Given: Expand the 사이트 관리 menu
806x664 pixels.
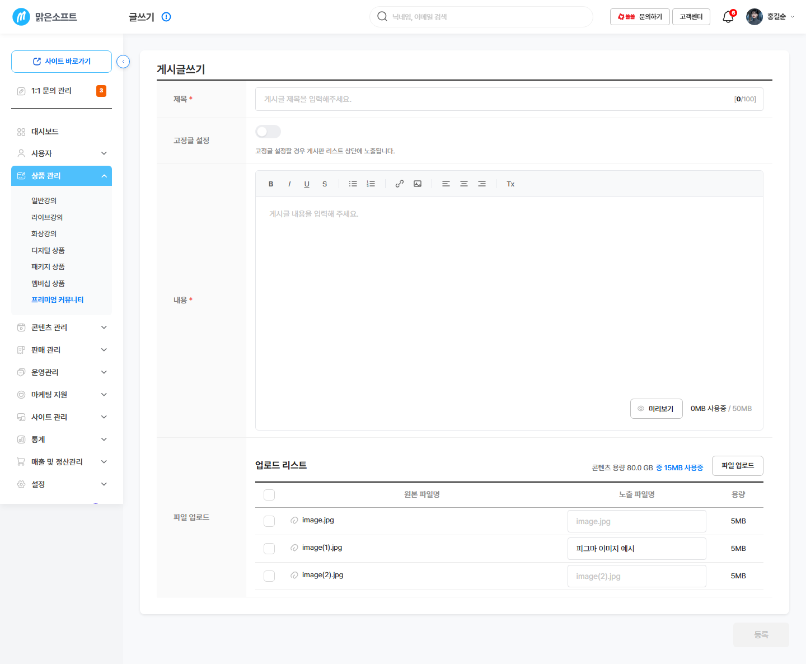Looking at the screenshot, I should (62, 417).
